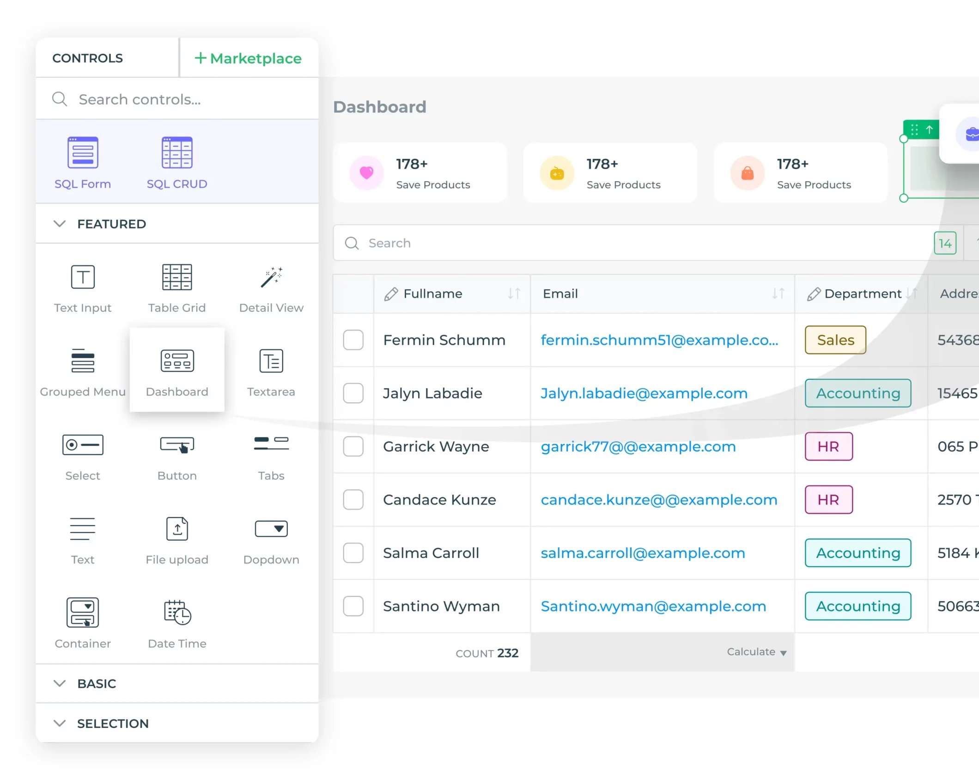This screenshot has height=783, width=979.
Task: Click inside the table search field
Action: pos(508,243)
